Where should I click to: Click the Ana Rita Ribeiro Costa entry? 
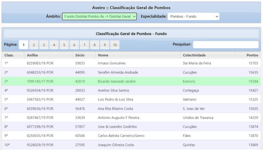point(115,108)
